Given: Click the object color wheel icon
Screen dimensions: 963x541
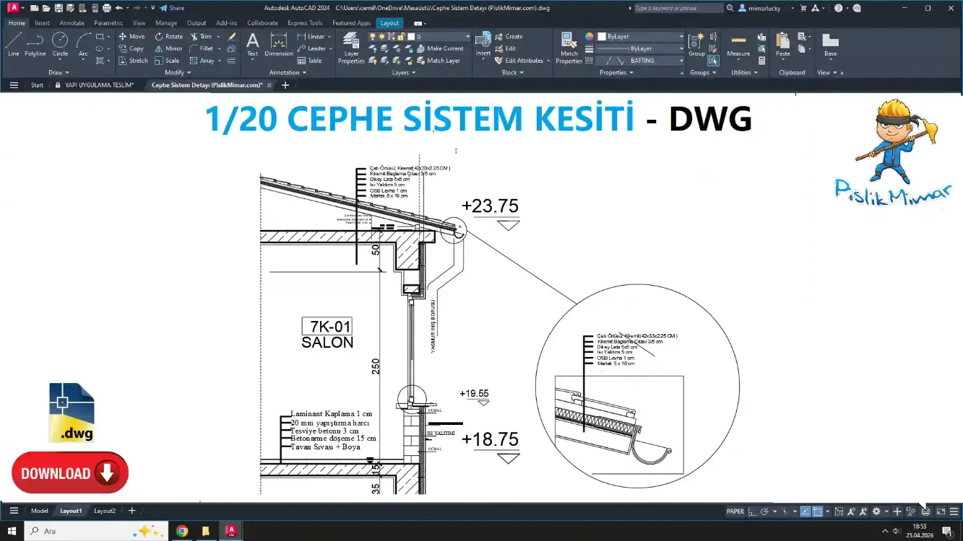Looking at the screenshot, I should tap(590, 36).
